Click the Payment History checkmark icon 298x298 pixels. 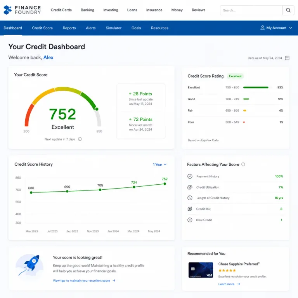point(190,177)
